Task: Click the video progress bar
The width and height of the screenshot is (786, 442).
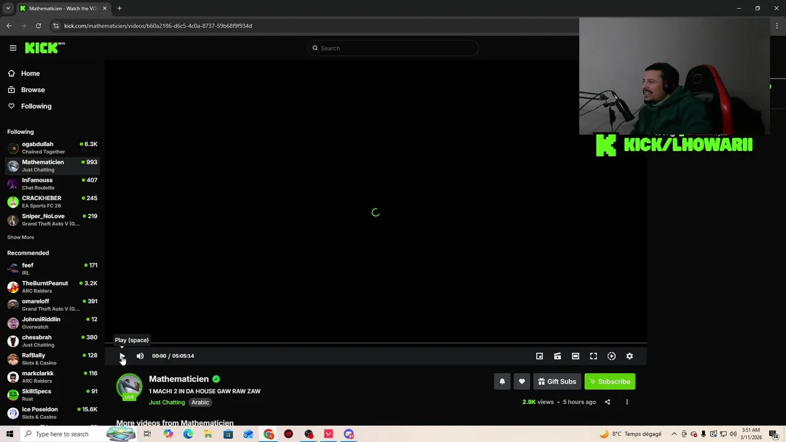Action: [375, 343]
